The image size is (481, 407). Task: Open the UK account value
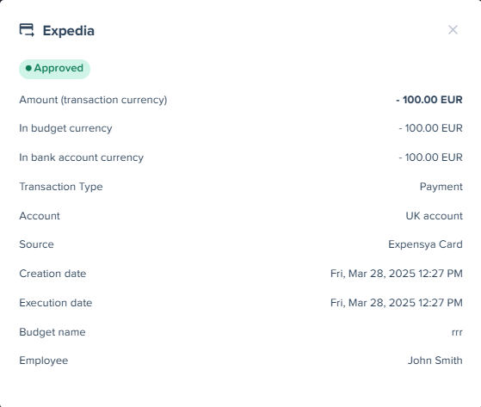click(434, 216)
